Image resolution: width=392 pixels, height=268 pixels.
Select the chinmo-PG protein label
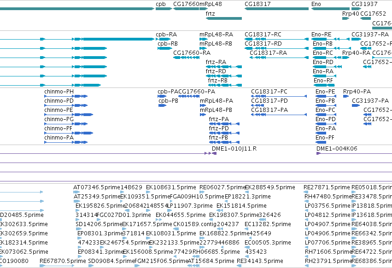point(59,119)
